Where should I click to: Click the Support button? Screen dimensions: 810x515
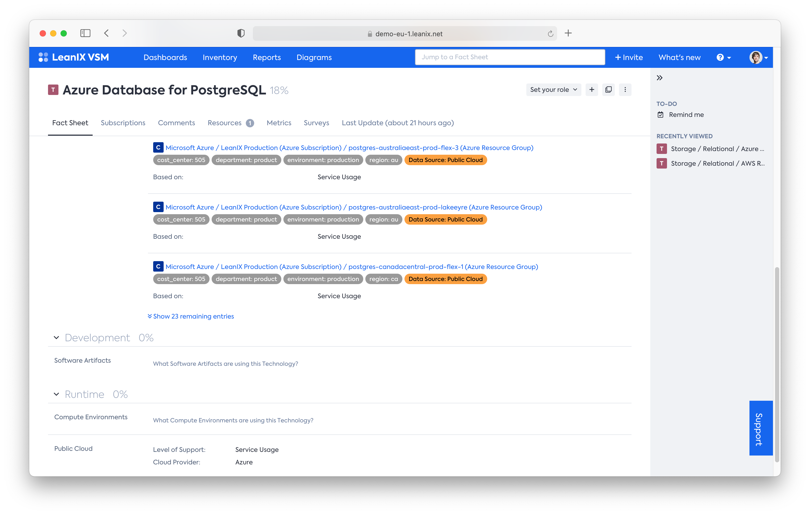(761, 428)
